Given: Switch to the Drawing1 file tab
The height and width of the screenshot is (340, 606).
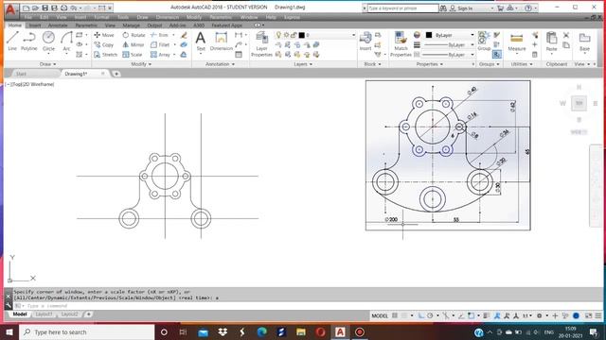Looking at the screenshot, I should coord(76,74).
